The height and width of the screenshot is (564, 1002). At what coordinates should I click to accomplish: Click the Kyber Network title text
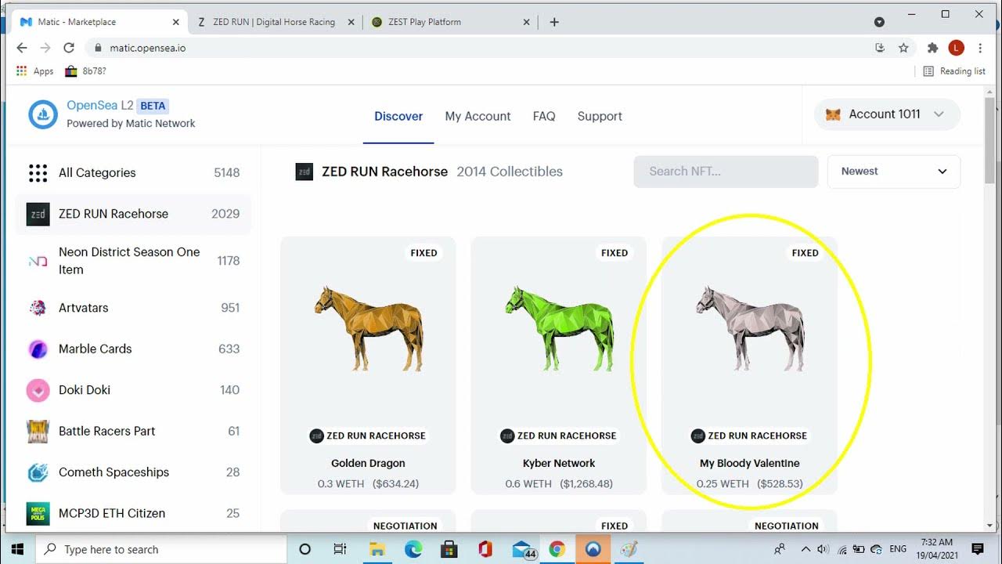point(559,463)
